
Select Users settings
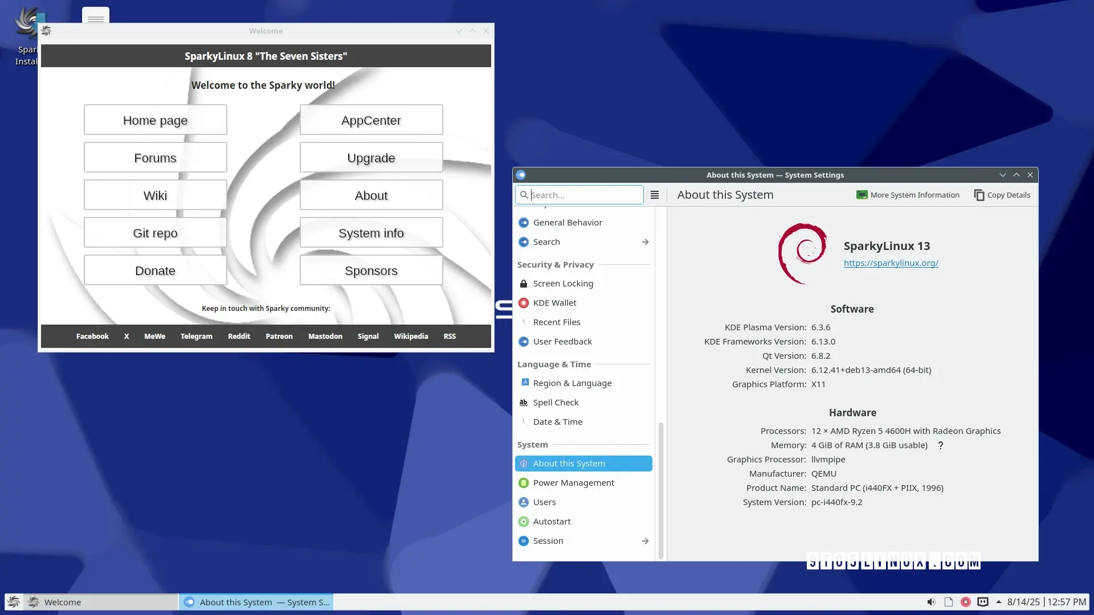coord(583,502)
